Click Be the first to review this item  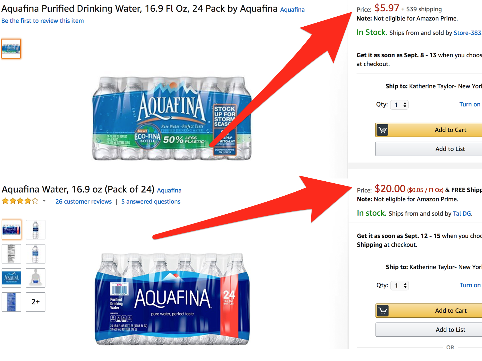43,21
